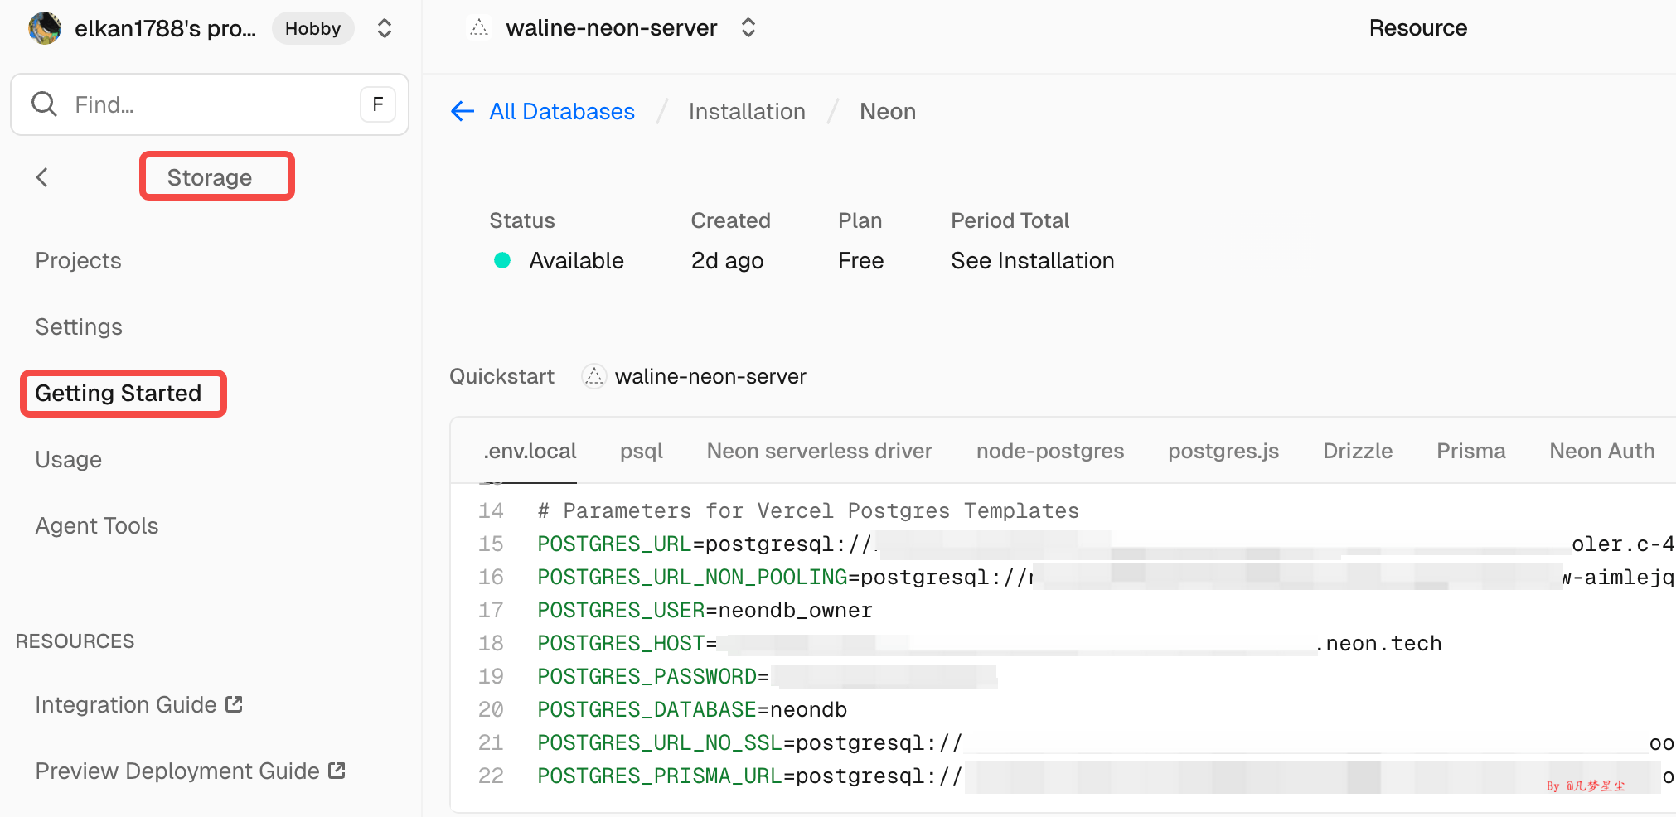Open the Getting Started page
Screen dimensions: 1676x817
pyautogui.click(x=119, y=394)
